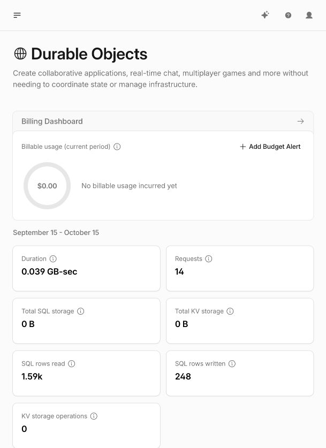Open Billing Dashboard via the arrow

tap(300, 122)
